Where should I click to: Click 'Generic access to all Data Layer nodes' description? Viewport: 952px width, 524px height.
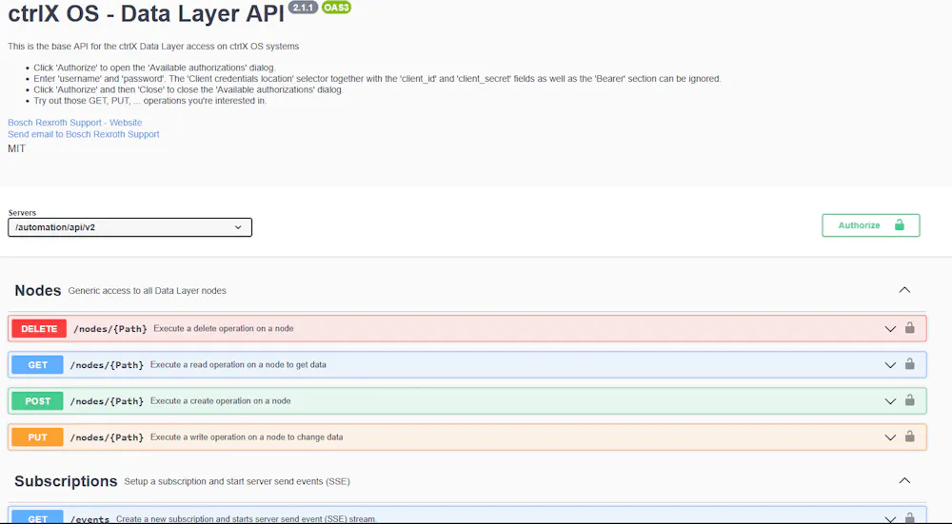147,290
